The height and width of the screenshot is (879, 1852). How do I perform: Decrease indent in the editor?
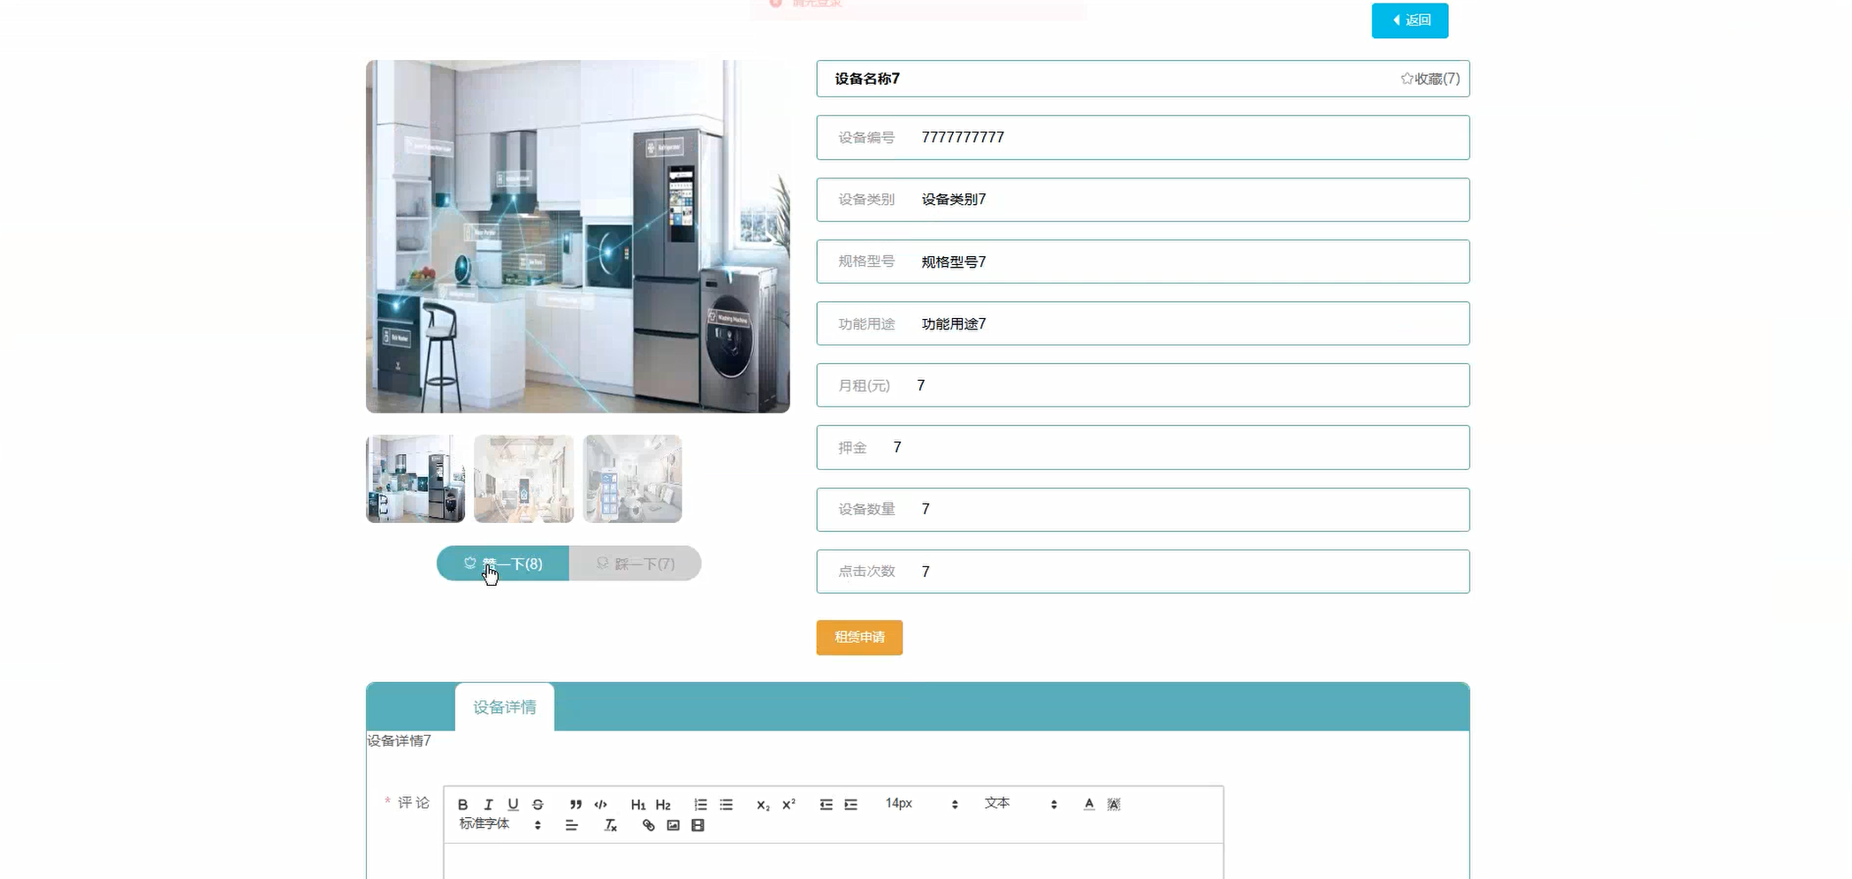coord(826,804)
